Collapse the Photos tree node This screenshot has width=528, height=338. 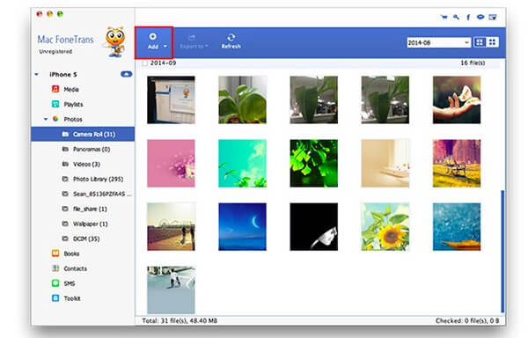(46, 119)
